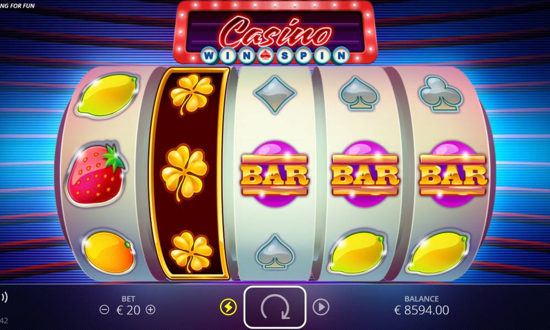Click the BAR symbol on third reel
The height and width of the screenshot is (330, 550).
pyautogui.click(x=274, y=174)
